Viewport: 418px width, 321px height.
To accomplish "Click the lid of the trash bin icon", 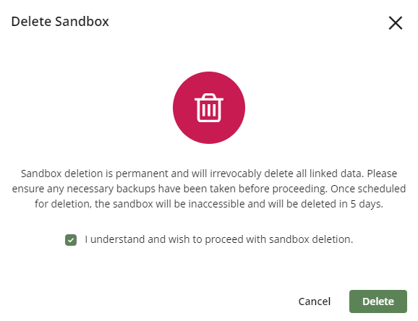I will (209, 97).
